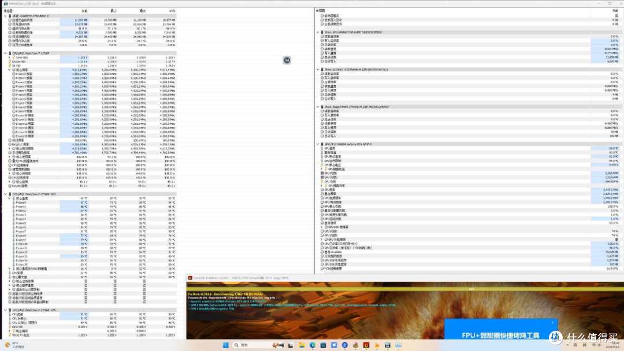Select the Ring/LLC 频率 row
Image resolution: width=624 pixels, height=351 pixels.
tap(90, 144)
